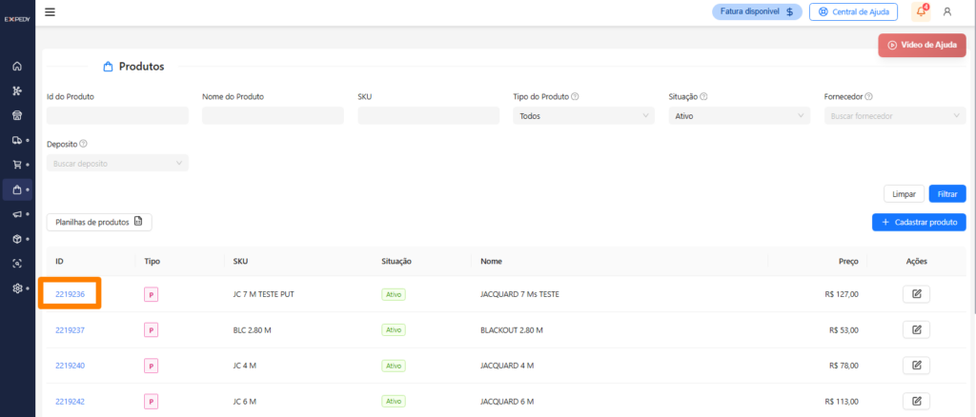Open Planilhas de produtos
The width and height of the screenshot is (976, 417).
[99, 222]
